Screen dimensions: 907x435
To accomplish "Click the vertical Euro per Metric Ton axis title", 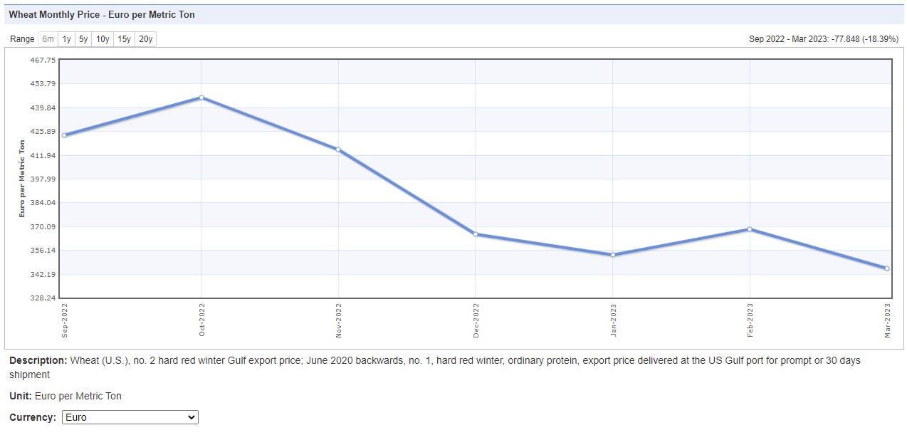I will tap(22, 179).
